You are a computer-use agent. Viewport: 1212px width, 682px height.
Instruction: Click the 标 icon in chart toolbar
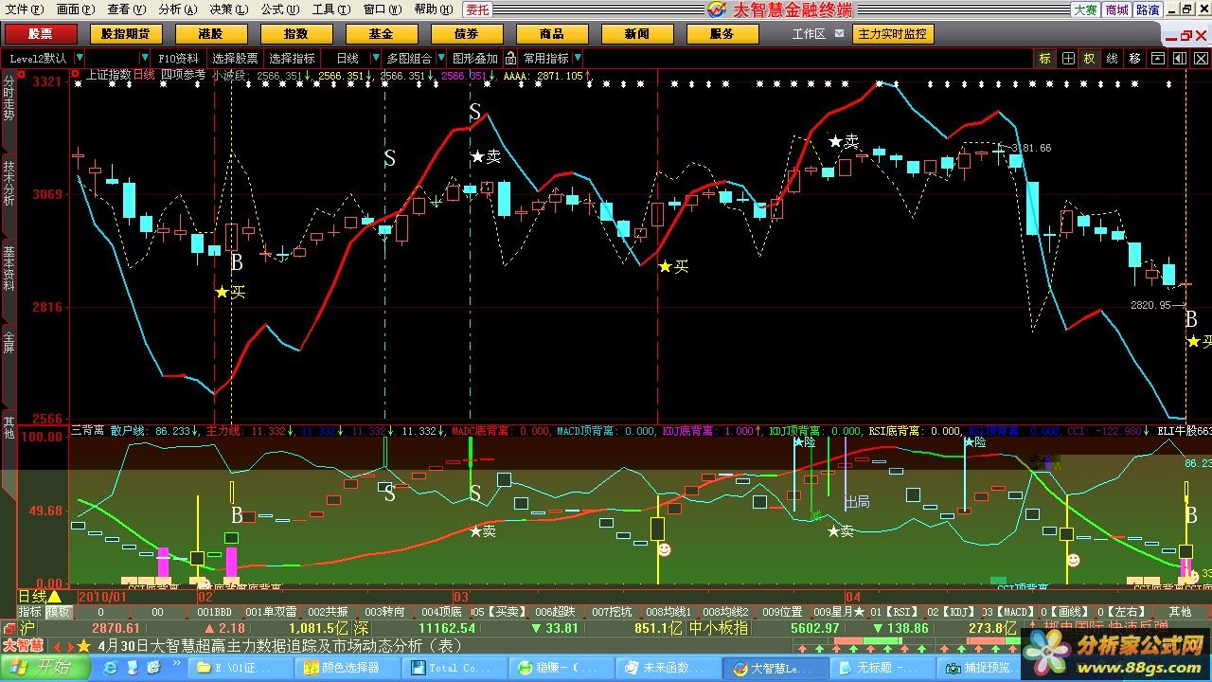(1044, 59)
